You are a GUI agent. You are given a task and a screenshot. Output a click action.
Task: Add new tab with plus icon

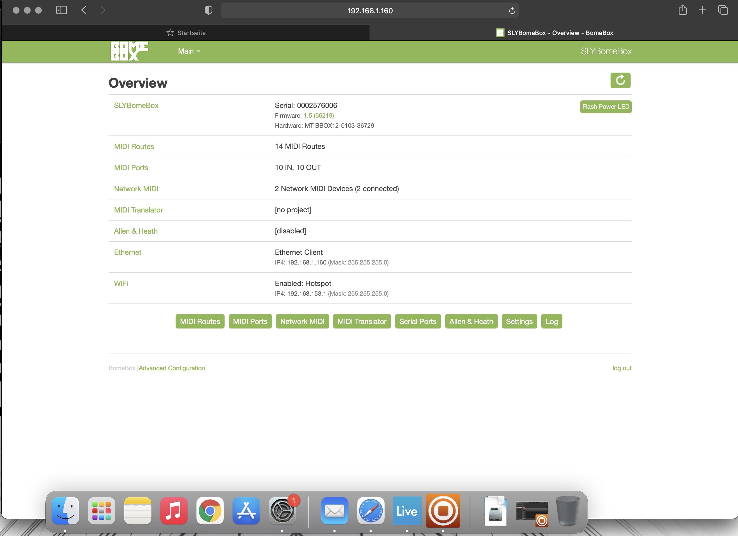tap(703, 10)
